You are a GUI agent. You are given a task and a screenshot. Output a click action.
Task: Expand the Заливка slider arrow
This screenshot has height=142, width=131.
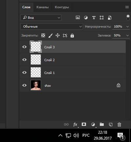(x=127, y=35)
